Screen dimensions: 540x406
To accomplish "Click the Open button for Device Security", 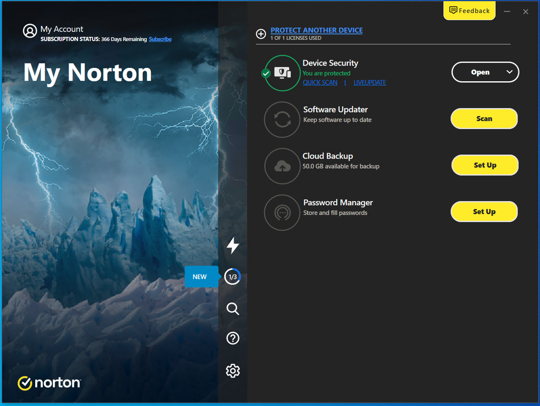I will pos(480,72).
